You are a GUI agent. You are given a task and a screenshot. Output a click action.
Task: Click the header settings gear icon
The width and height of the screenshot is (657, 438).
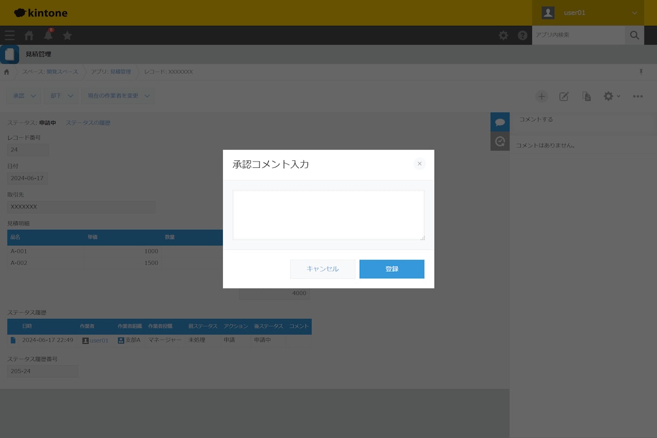click(503, 36)
